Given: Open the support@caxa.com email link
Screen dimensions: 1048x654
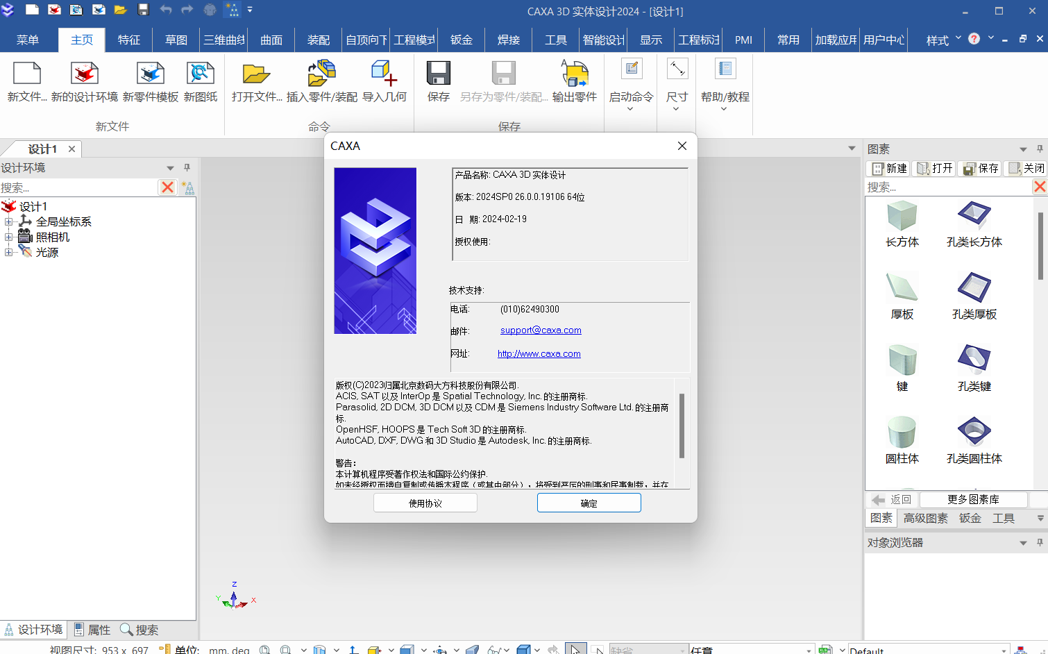Looking at the screenshot, I should (x=541, y=330).
